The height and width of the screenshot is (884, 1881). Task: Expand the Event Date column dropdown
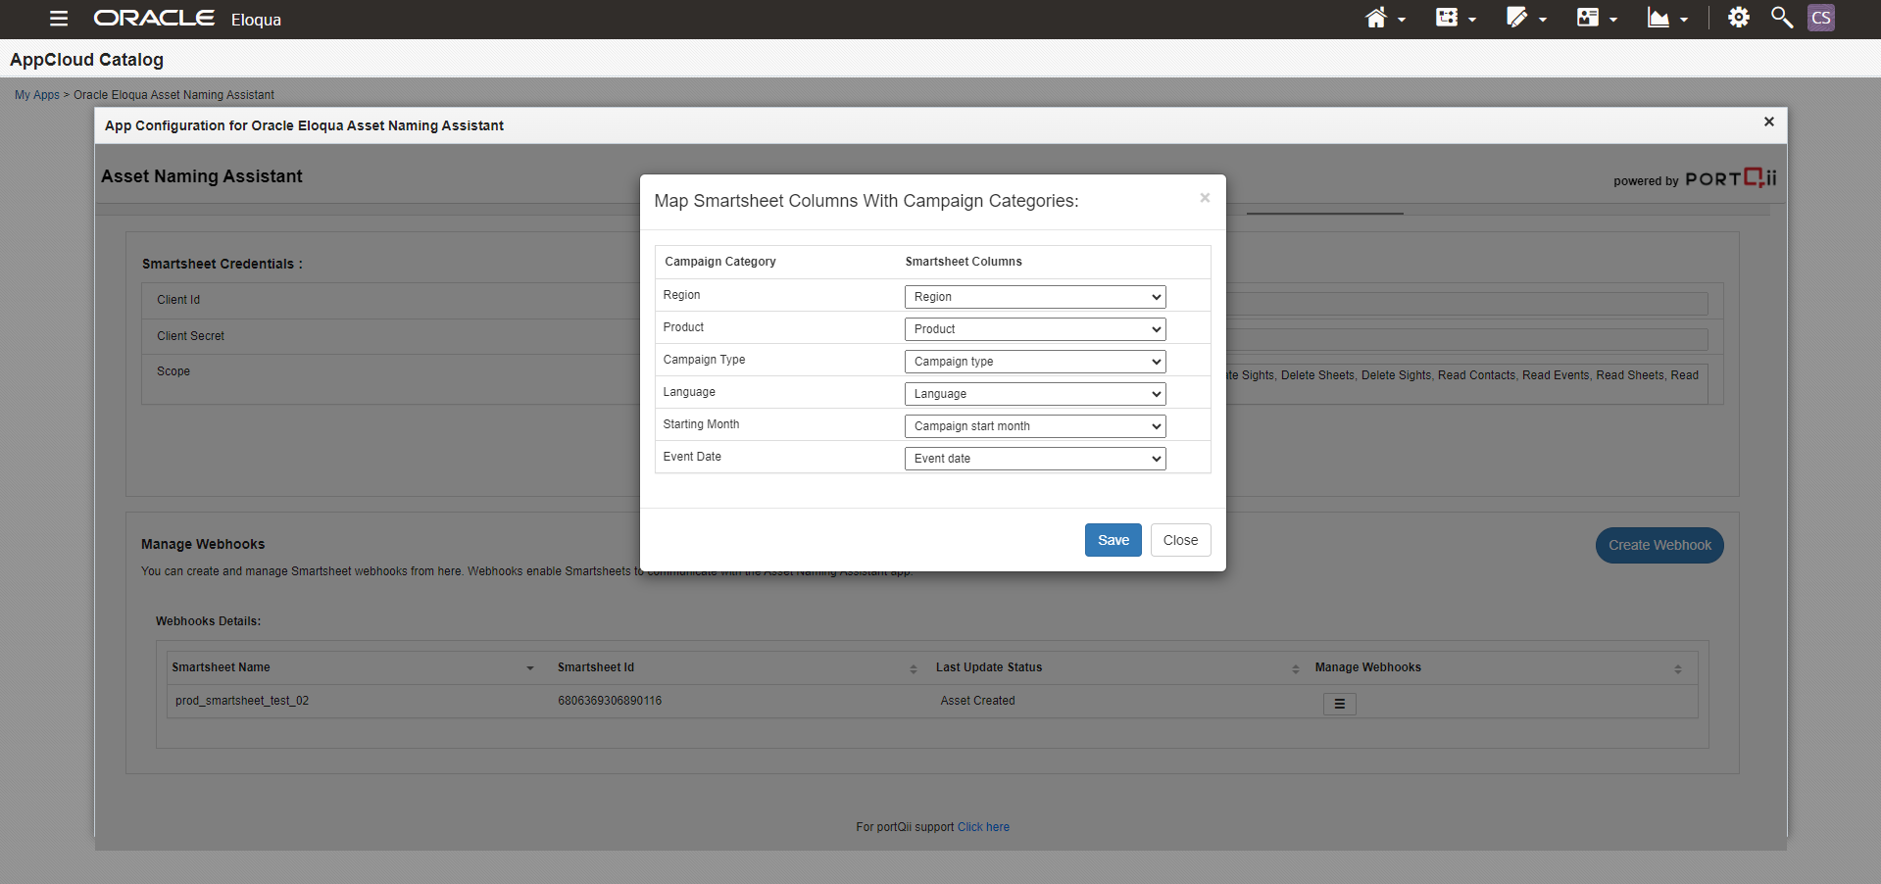(x=1034, y=459)
